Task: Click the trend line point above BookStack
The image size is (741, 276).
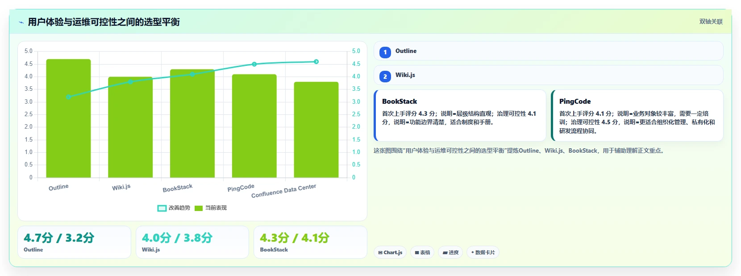Action: (192, 74)
